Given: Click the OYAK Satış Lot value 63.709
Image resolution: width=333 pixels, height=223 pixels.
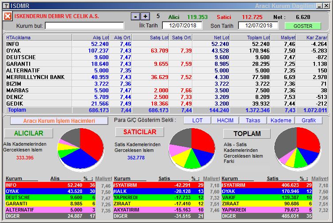Looking at the screenshot, I should [x=160, y=51].
